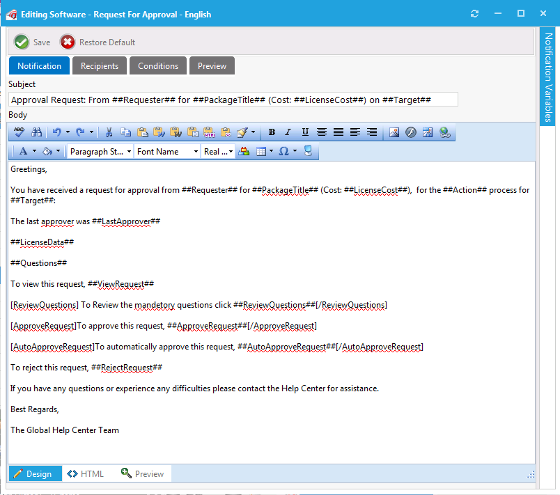The height and width of the screenshot is (495, 560).
Task: Toggle underline formatting
Action: [304, 132]
